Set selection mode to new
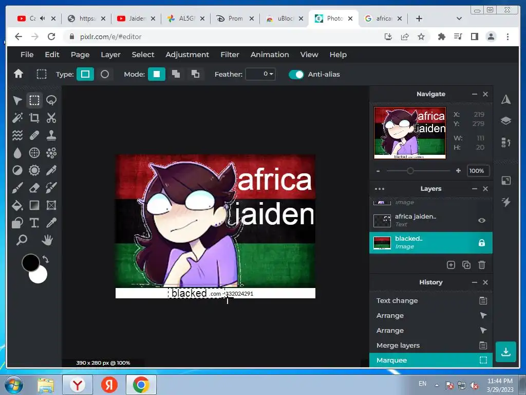The width and height of the screenshot is (526, 395). [x=157, y=74]
